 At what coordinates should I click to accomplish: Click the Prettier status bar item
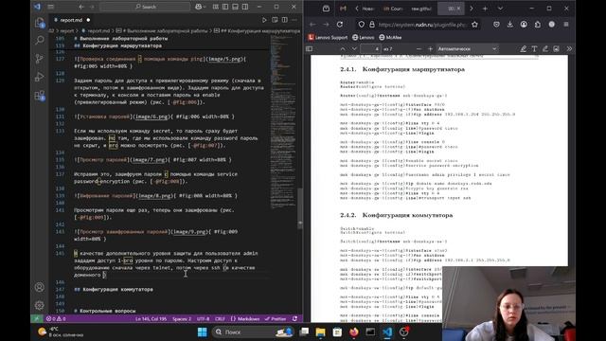click(276, 319)
